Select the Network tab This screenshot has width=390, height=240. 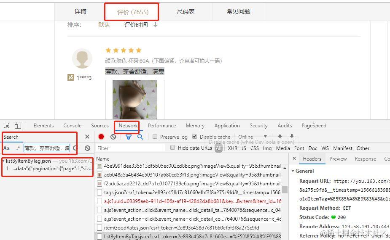(128, 126)
